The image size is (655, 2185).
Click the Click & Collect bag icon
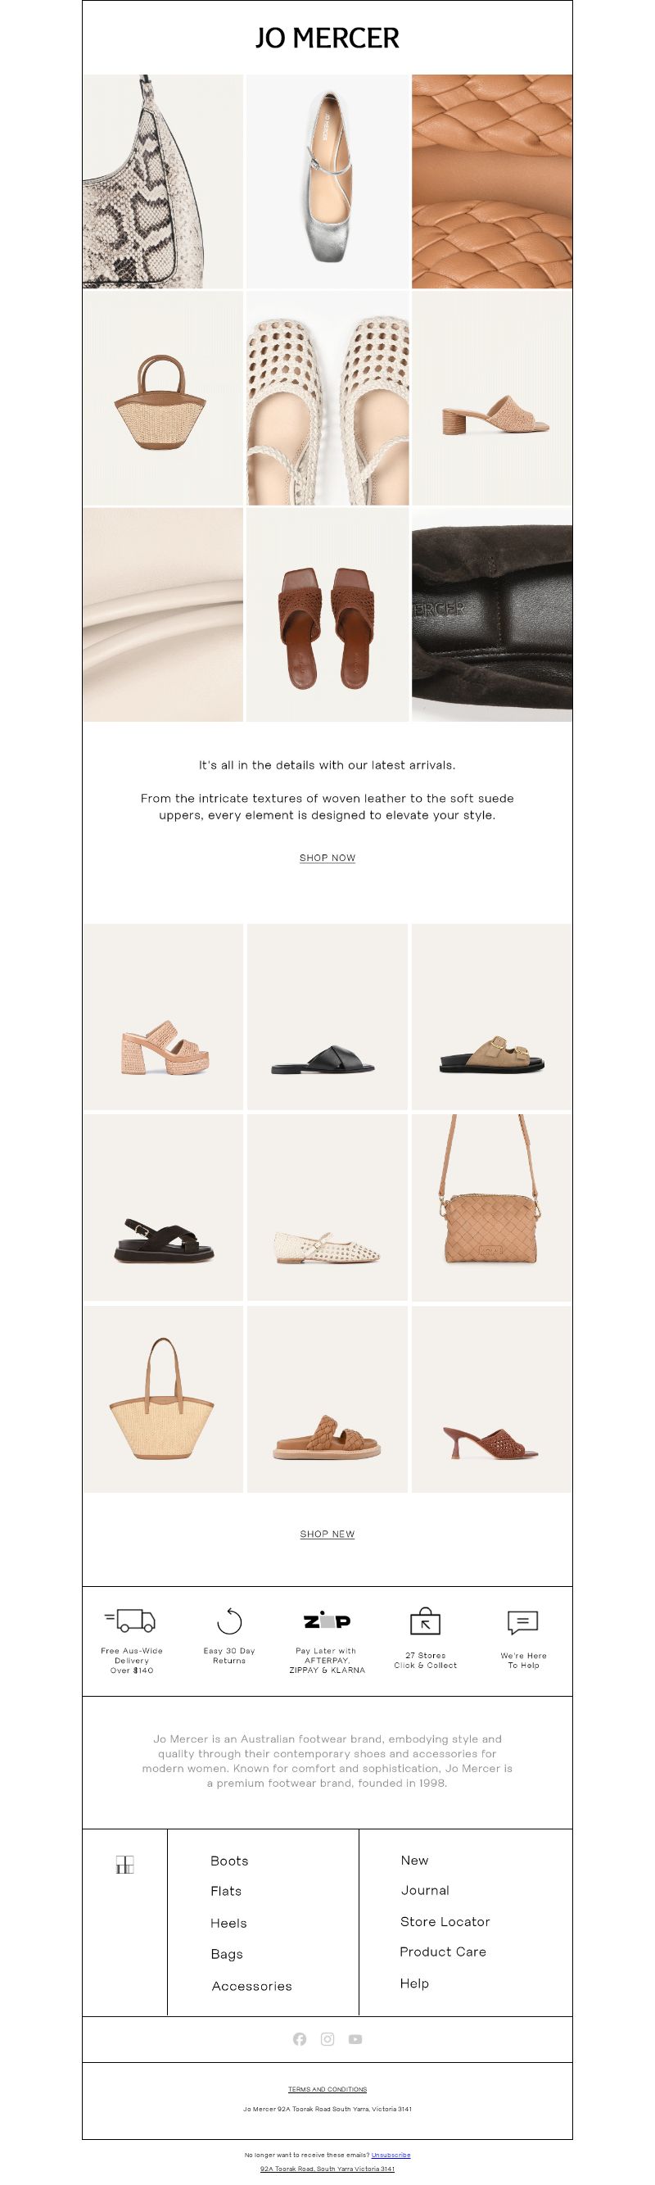pyautogui.click(x=426, y=1621)
